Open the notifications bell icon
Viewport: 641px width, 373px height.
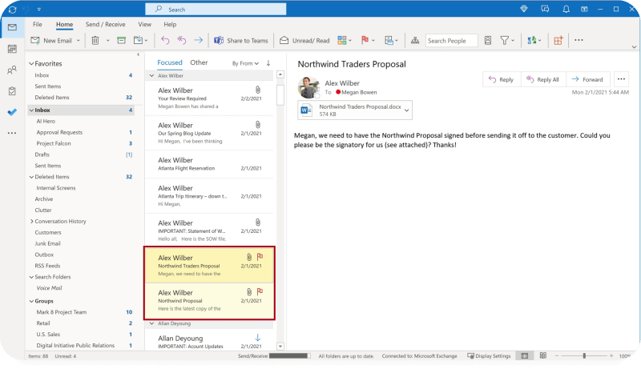pos(566,9)
